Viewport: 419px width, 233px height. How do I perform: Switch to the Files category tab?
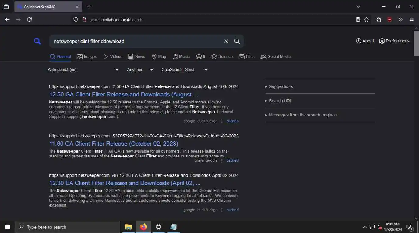247,57
